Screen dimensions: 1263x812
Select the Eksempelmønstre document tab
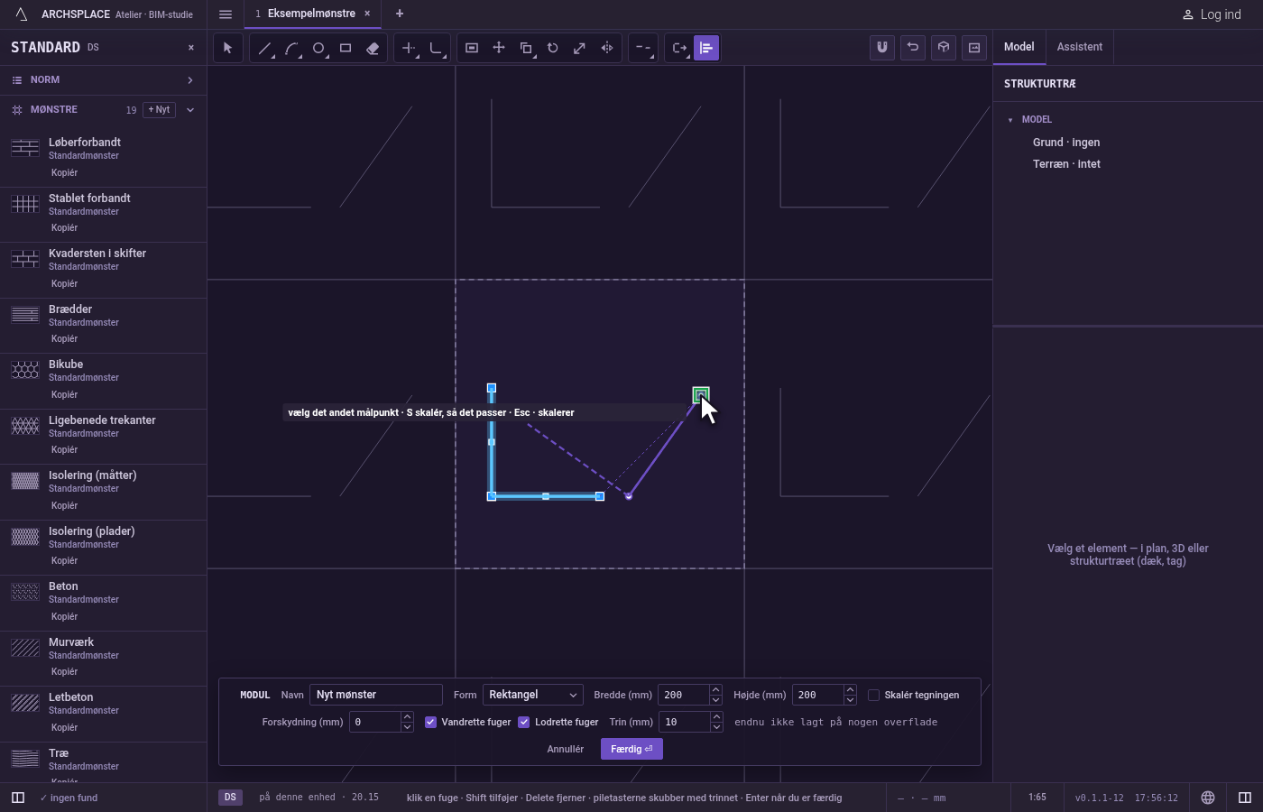(311, 14)
